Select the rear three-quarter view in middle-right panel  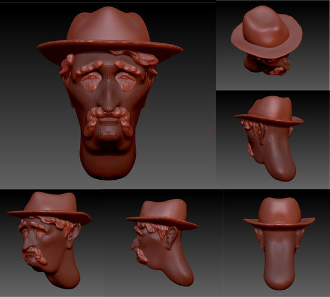tap(269, 138)
